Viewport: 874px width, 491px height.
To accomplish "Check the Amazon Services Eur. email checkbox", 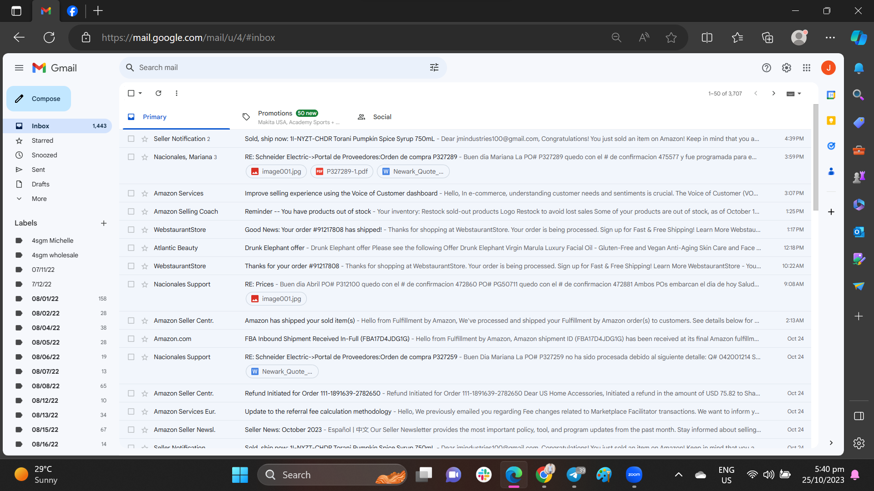I will click(x=131, y=411).
